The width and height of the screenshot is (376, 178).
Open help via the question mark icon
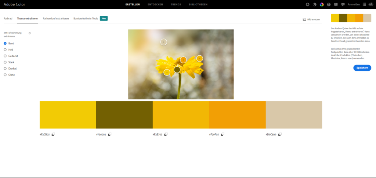coord(329,4)
